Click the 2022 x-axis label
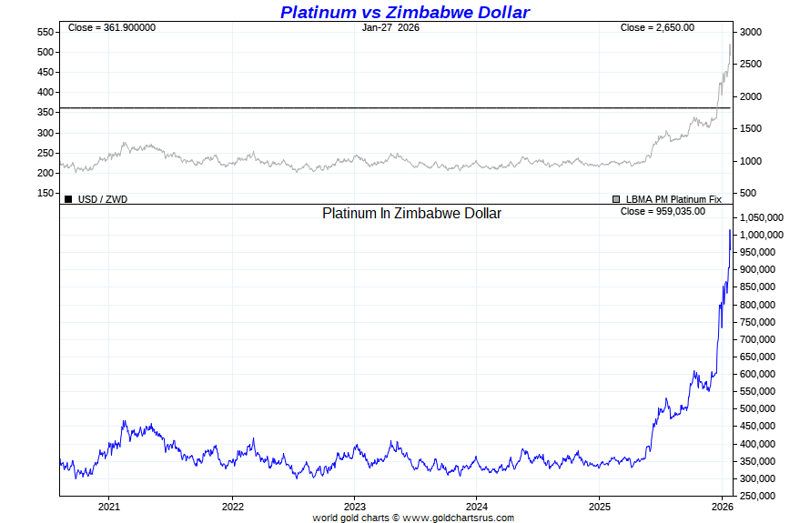Image resolution: width=810 pixels, height=523 pixels. coord(232,507)
